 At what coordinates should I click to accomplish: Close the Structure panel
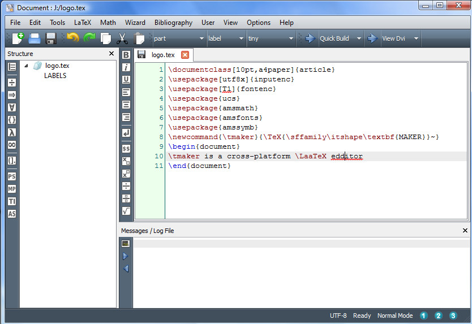click(111, 53)
